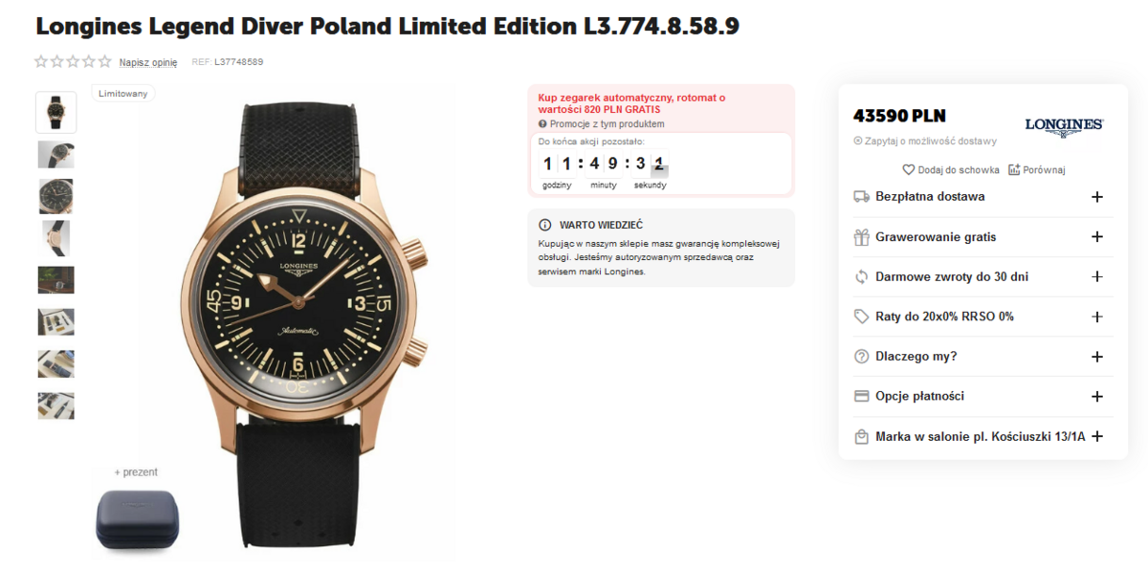Viewport: 1148px width, 569px height.
Task: Click the question mark Dlaczego my icon
Action: tap(861, 357)
